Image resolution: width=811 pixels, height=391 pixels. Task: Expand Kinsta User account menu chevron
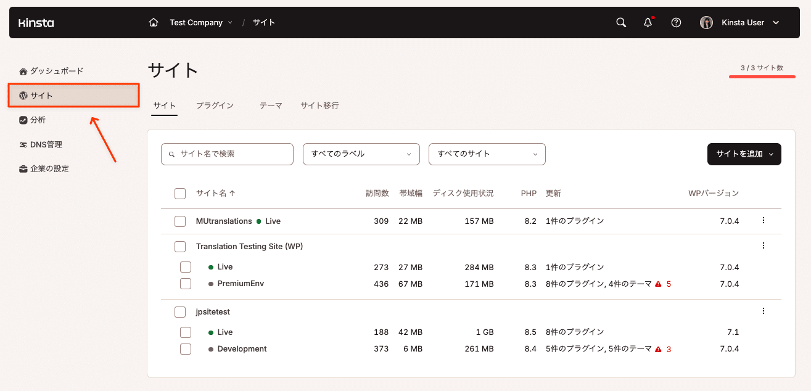(x=776, y=23)
